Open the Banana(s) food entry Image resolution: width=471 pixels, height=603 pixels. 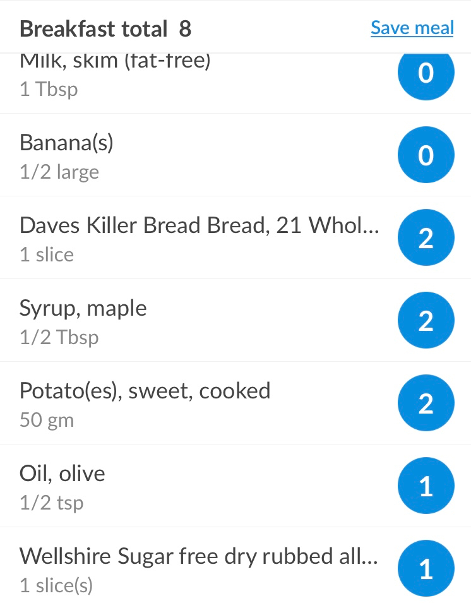235,155
